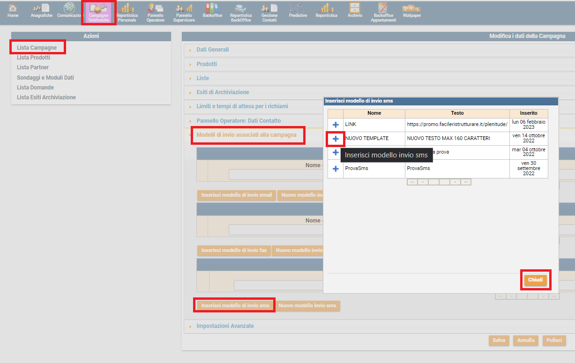Click the Backoffice binders icon

click(x=212, y=11)
